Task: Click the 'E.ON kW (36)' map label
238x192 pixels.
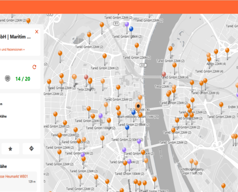Action: 140,110
